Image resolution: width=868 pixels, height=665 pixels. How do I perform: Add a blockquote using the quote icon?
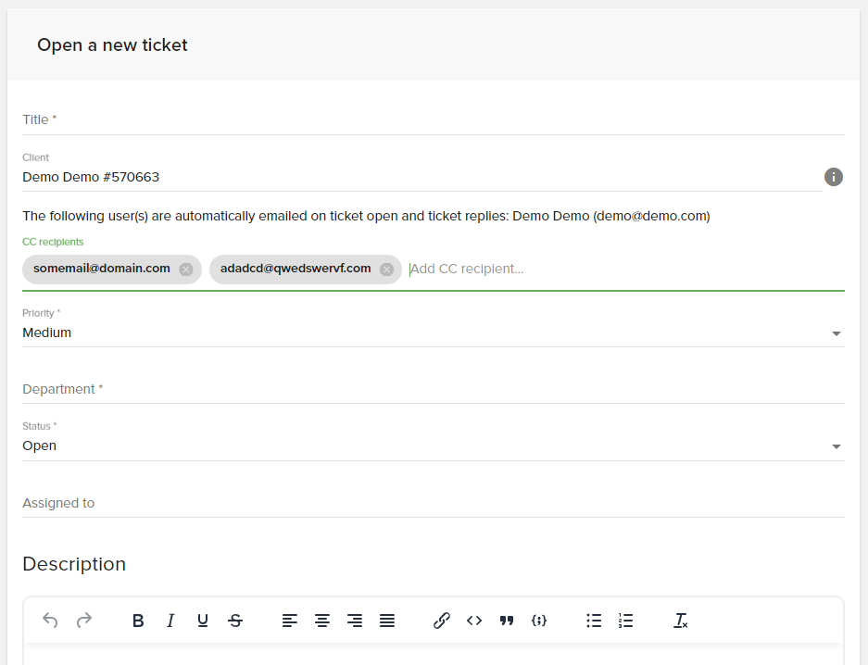pyautogui.click(x=506, y=621)
